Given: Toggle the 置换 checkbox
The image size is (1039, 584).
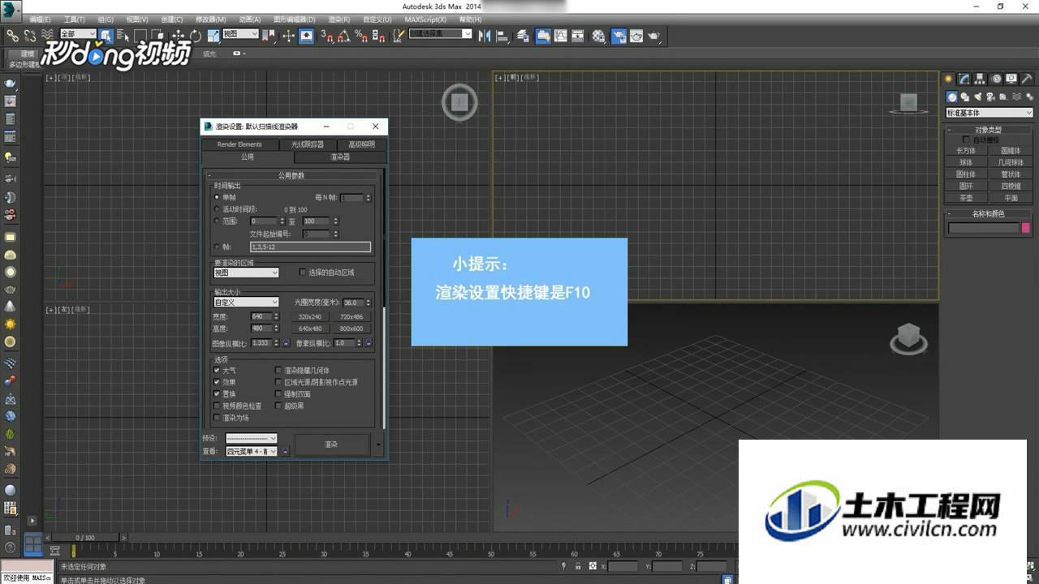Looking at the screenshot, I should [217, 393].
